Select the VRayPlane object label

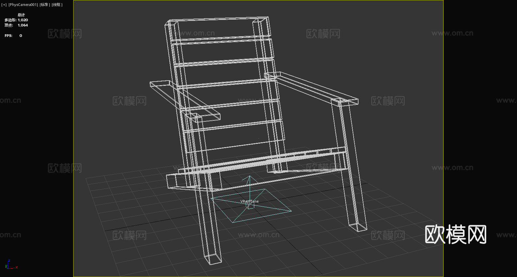click(250, 201)
